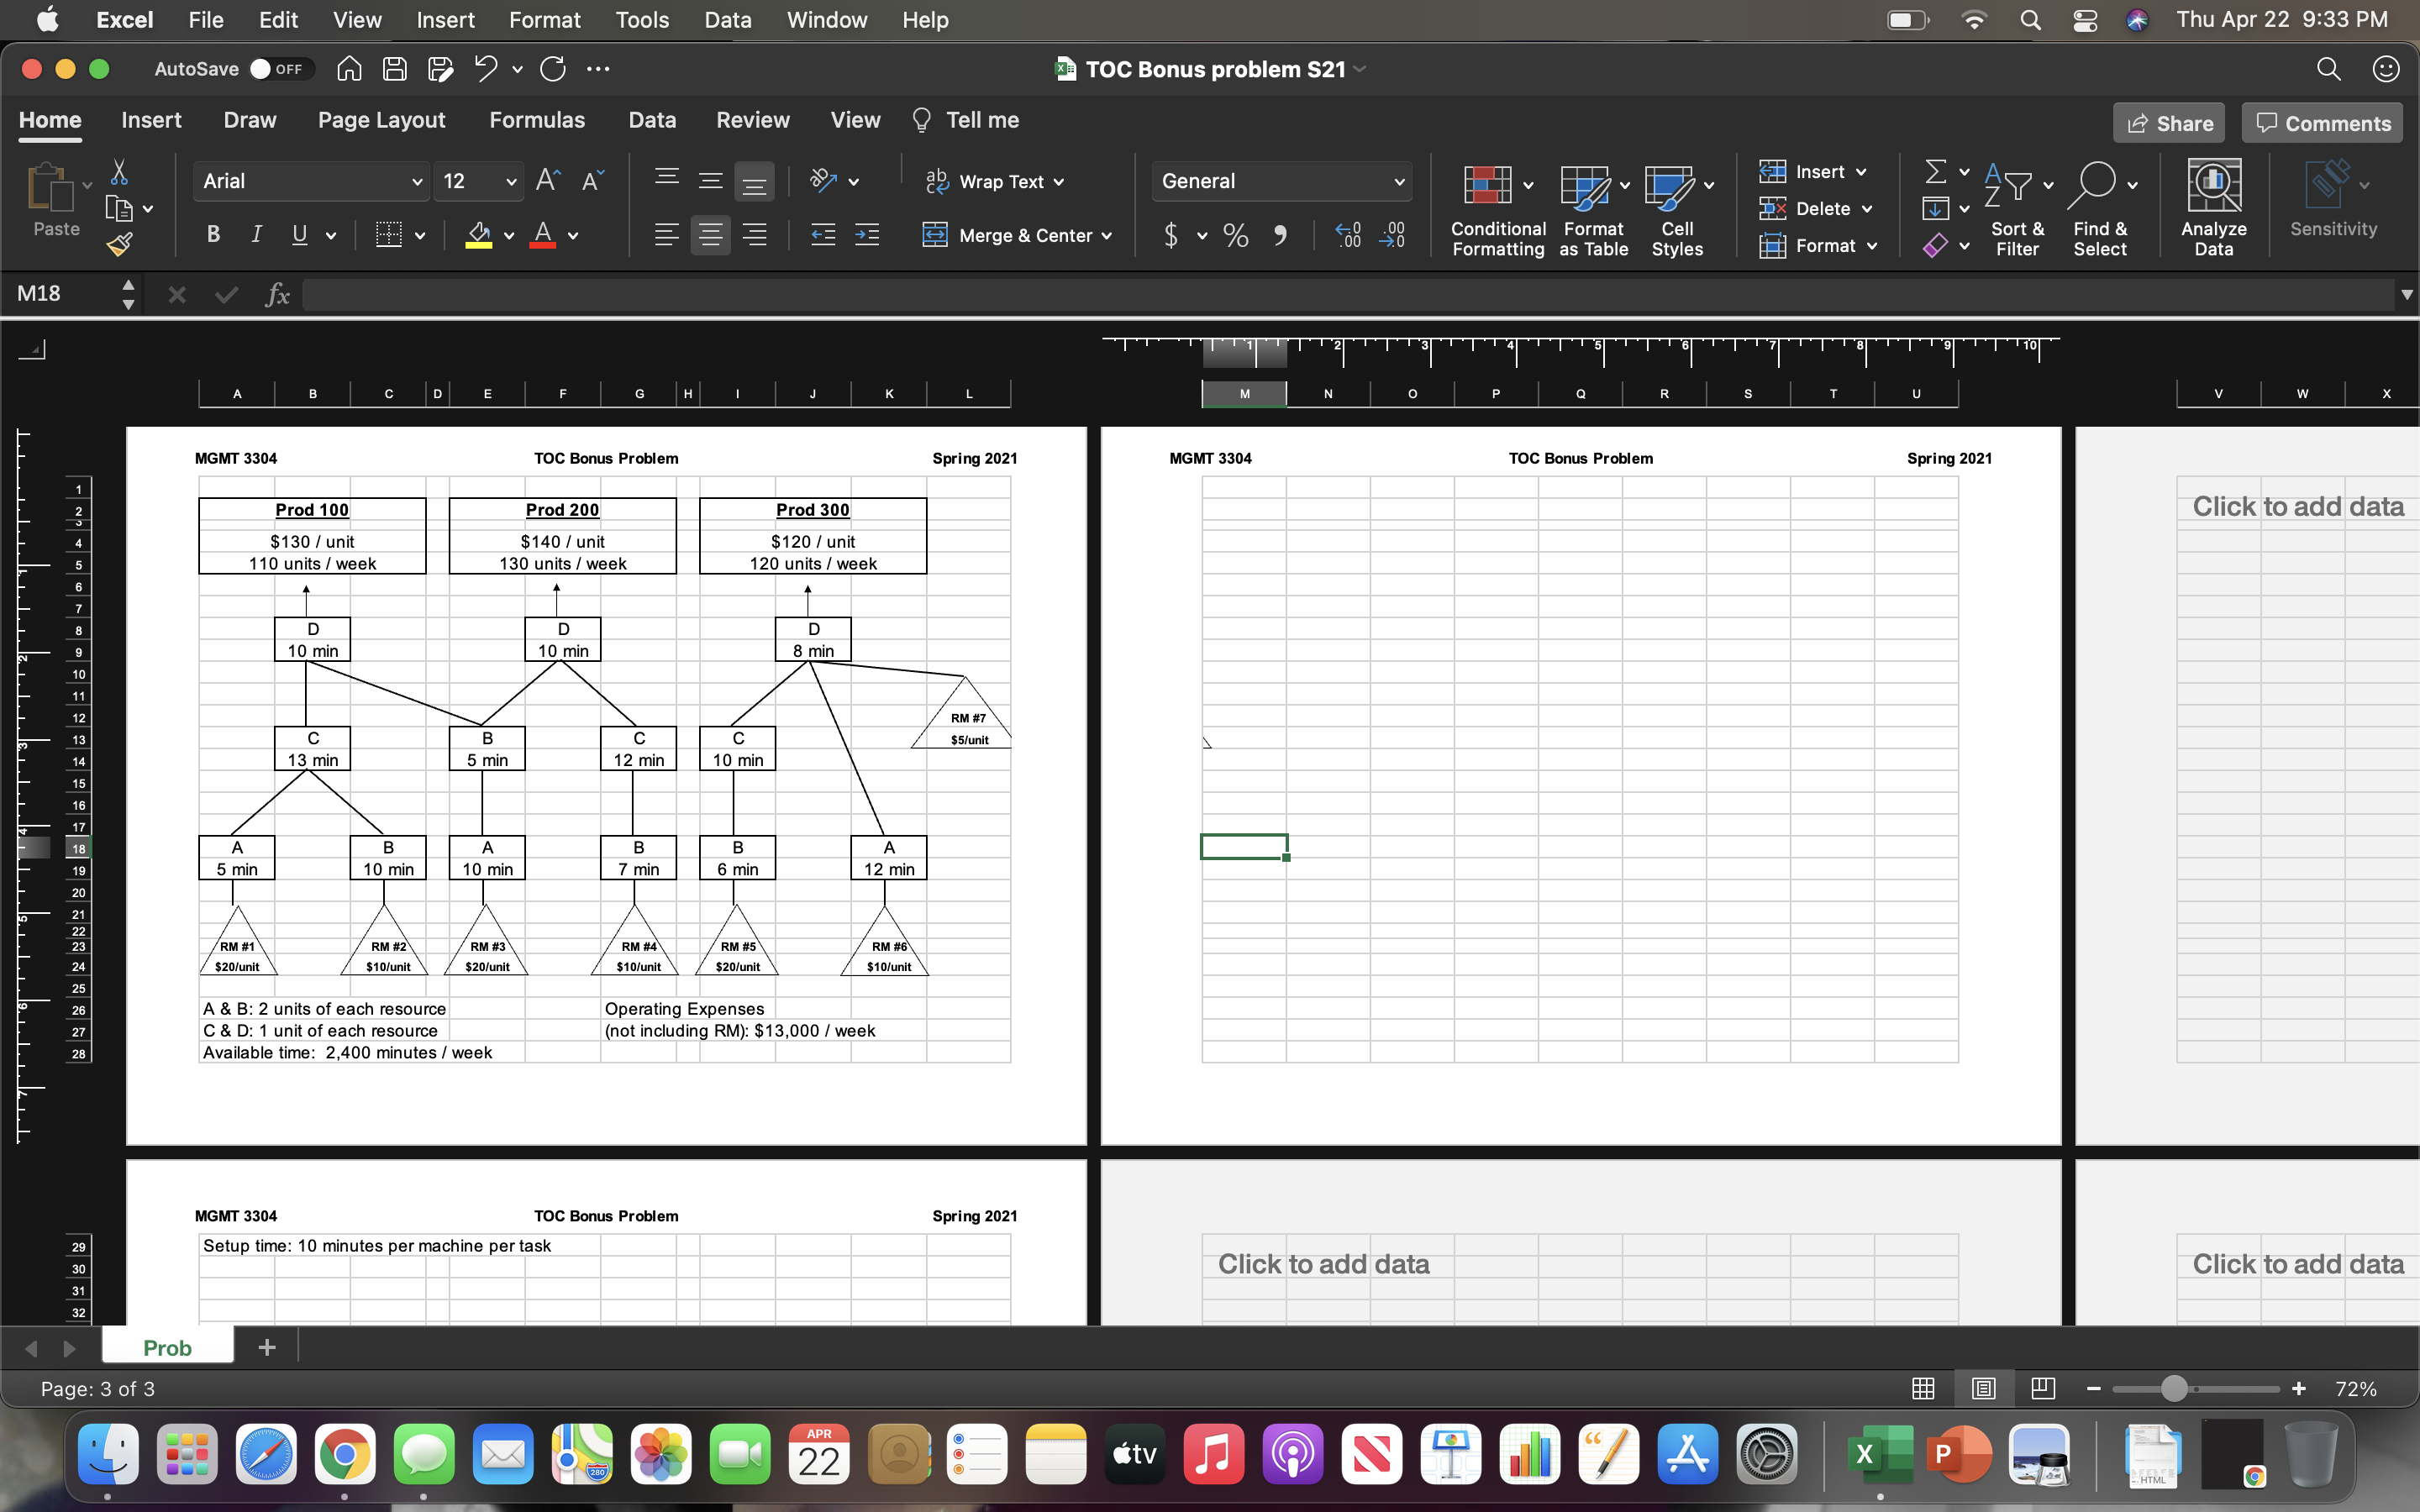The height and width of the screenshot is (1512, 2420).
Task: Click the Cut scissors icon
Action: coord(119,172)
